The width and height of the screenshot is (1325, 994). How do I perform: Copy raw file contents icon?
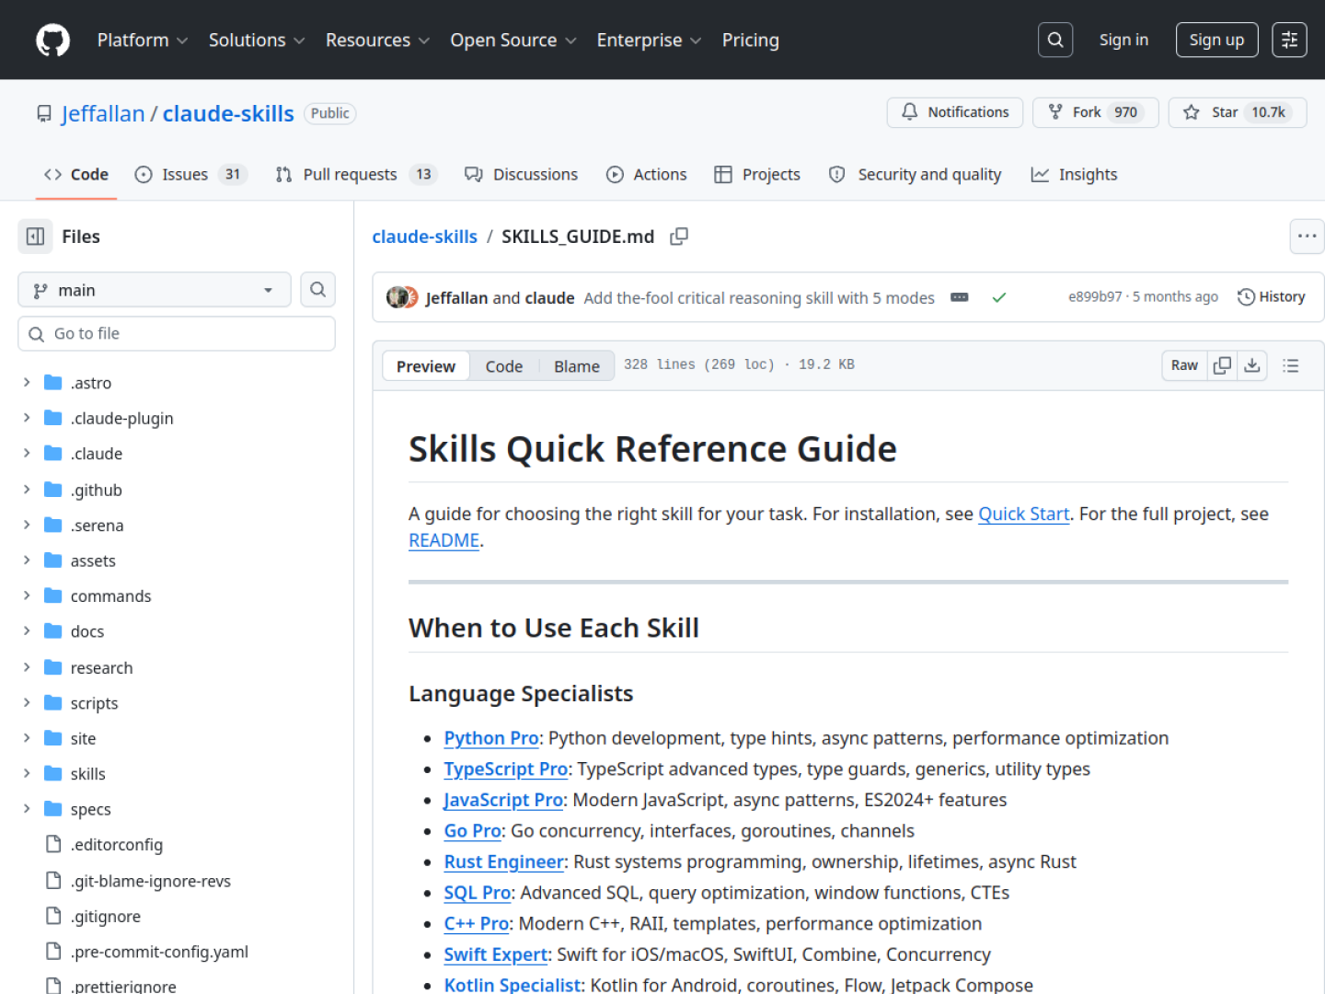(x=1222, y=365)
